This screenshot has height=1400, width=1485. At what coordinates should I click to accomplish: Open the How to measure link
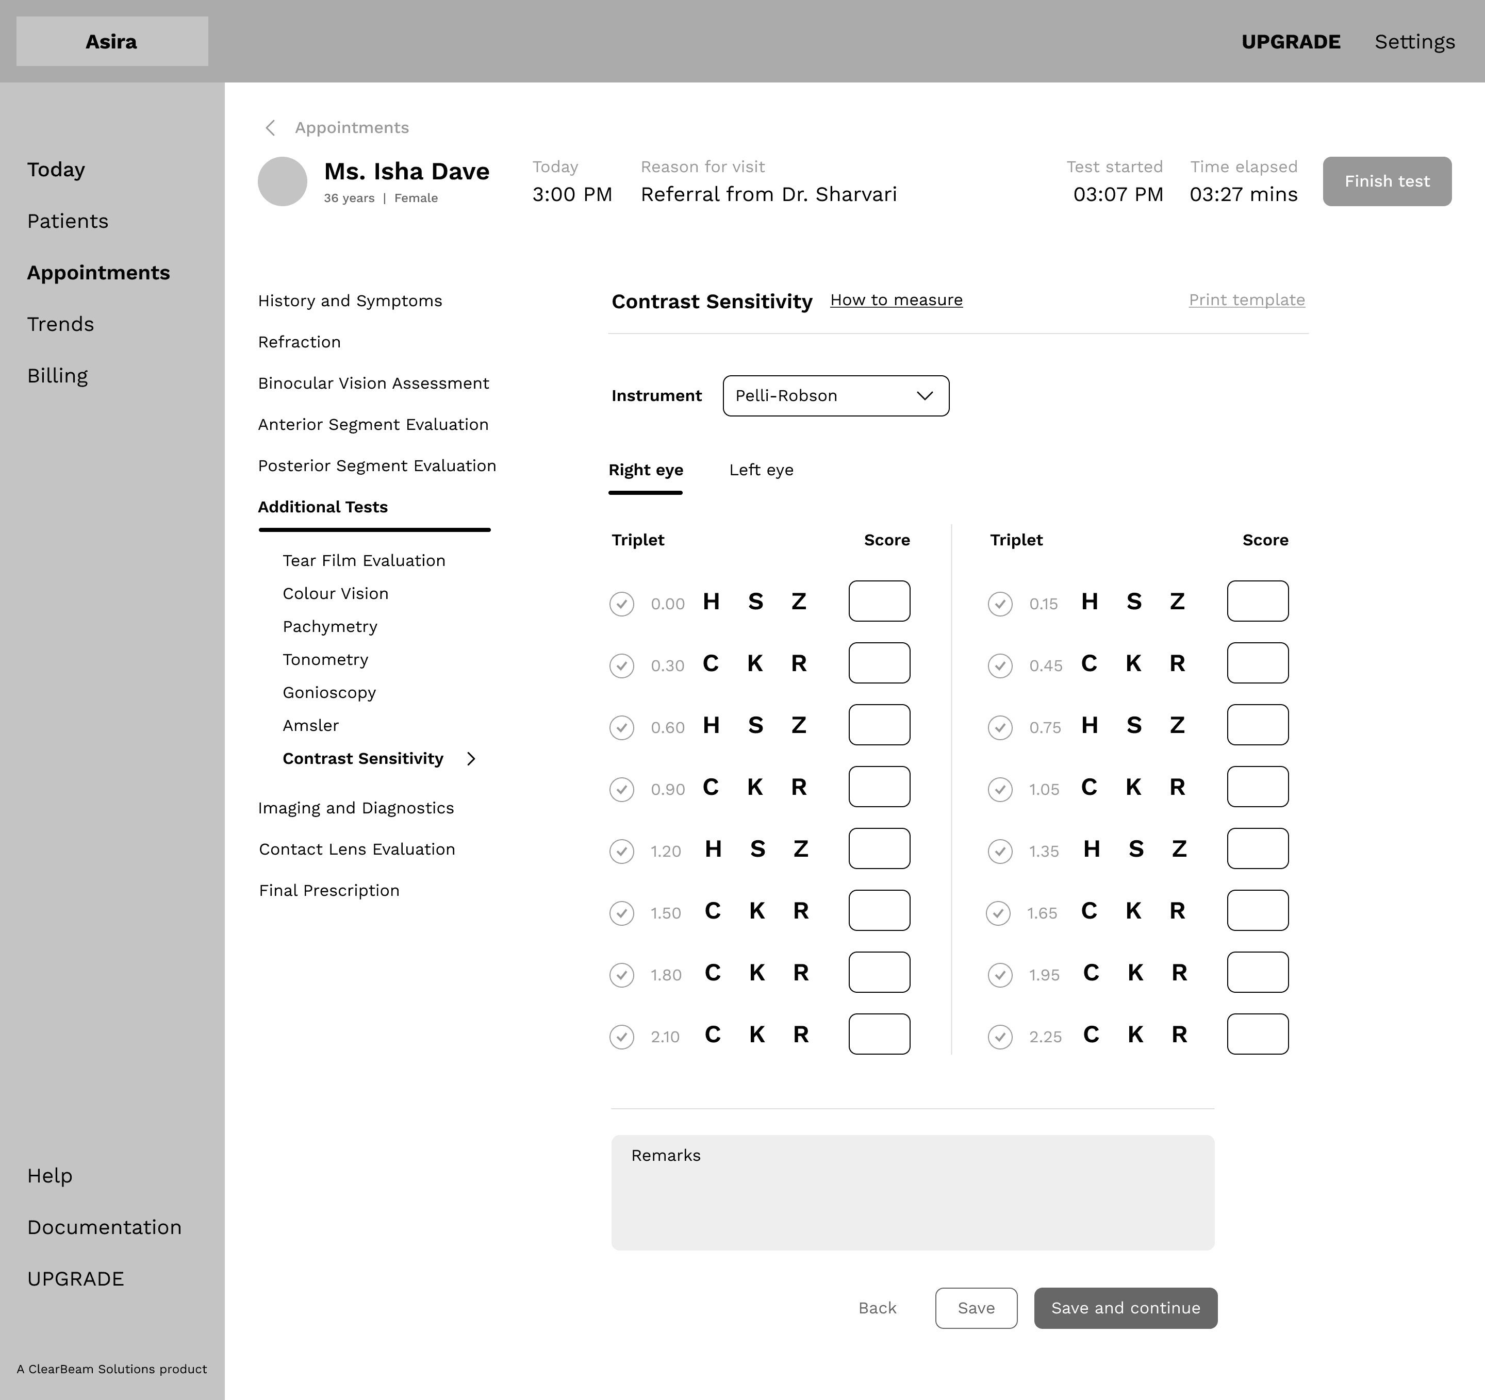[896, 300]
